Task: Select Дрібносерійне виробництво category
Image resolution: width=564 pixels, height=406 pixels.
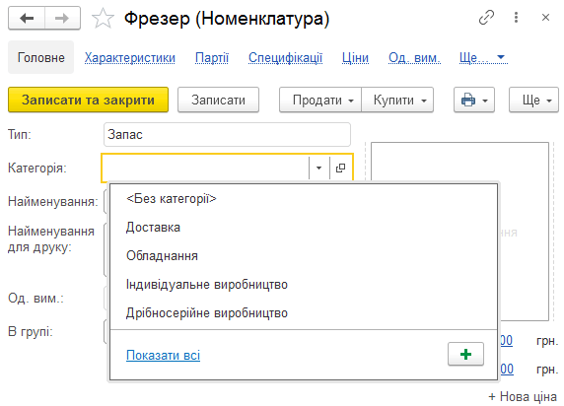Action: pyautogui.click(x=304, y=312)
